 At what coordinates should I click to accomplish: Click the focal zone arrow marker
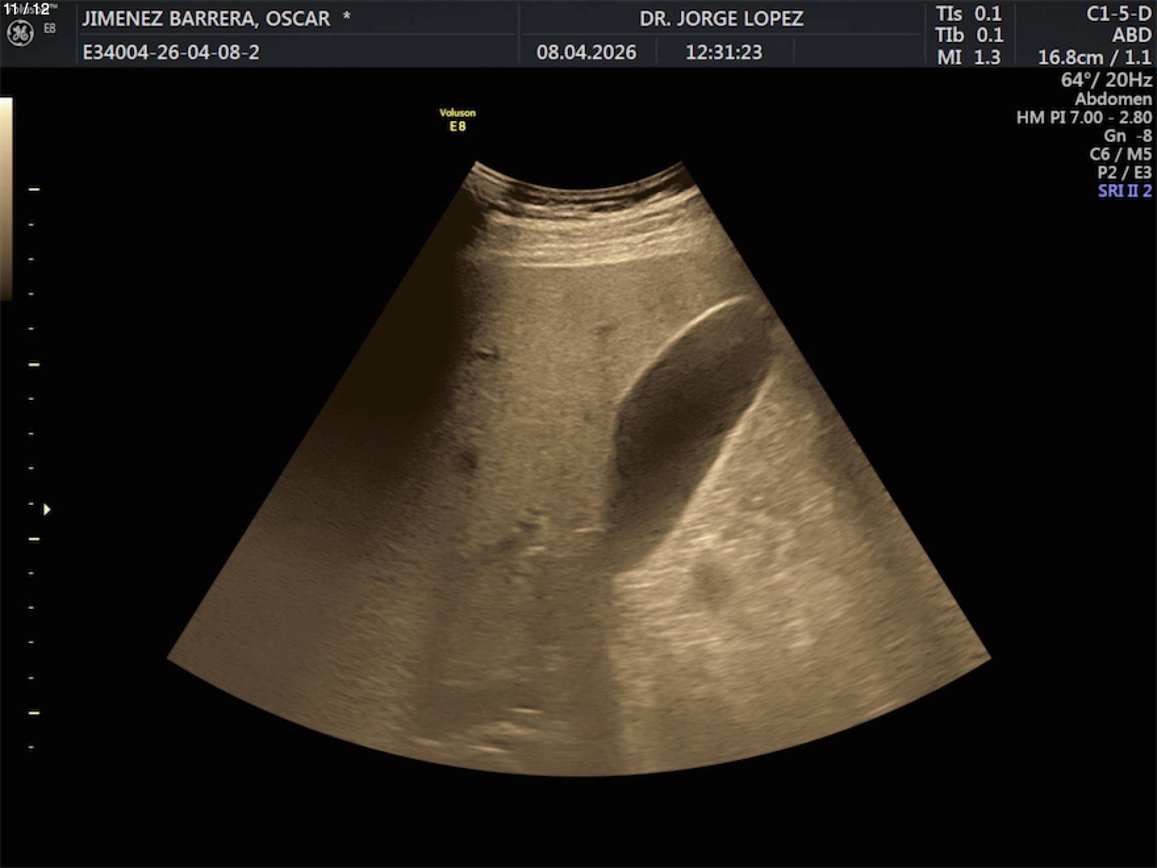click(47, 510)
